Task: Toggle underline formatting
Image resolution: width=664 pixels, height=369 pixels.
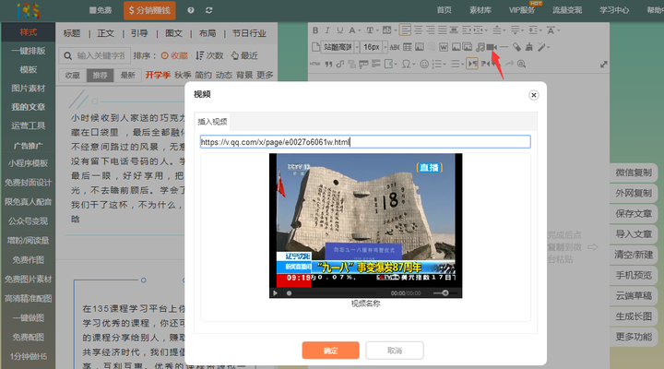Action: [339, 30]
